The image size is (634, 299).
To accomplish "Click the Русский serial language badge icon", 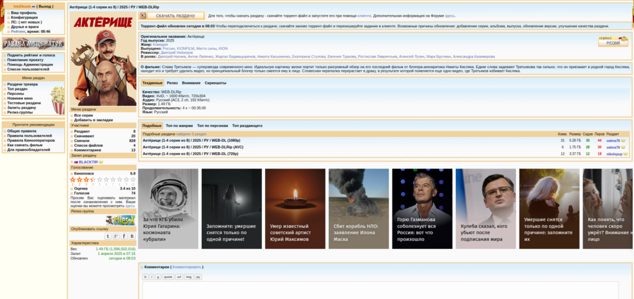I will (x=613, y=41).
